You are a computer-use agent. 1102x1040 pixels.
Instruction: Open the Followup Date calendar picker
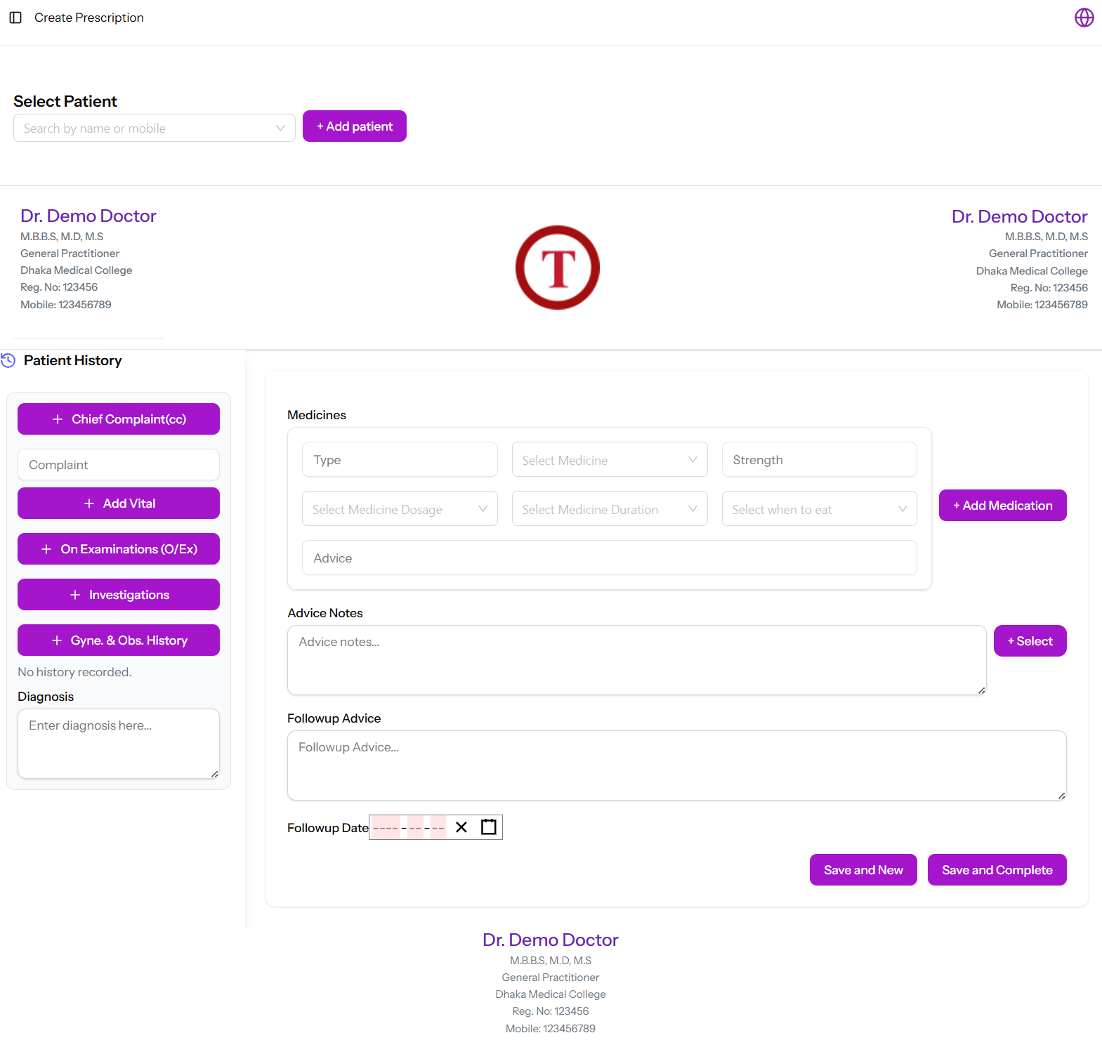coord(489,827)
